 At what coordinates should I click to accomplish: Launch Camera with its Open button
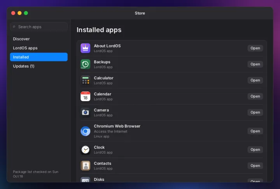pos(255,112)
